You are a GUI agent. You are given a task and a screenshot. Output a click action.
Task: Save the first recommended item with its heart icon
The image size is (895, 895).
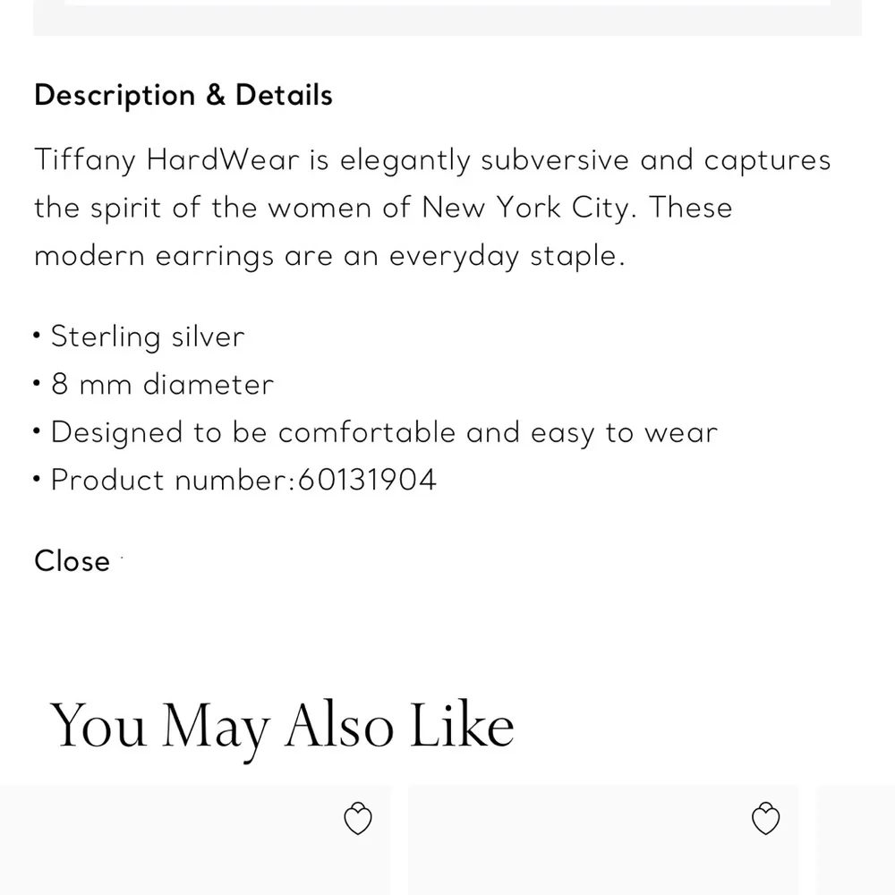[358, 820]
